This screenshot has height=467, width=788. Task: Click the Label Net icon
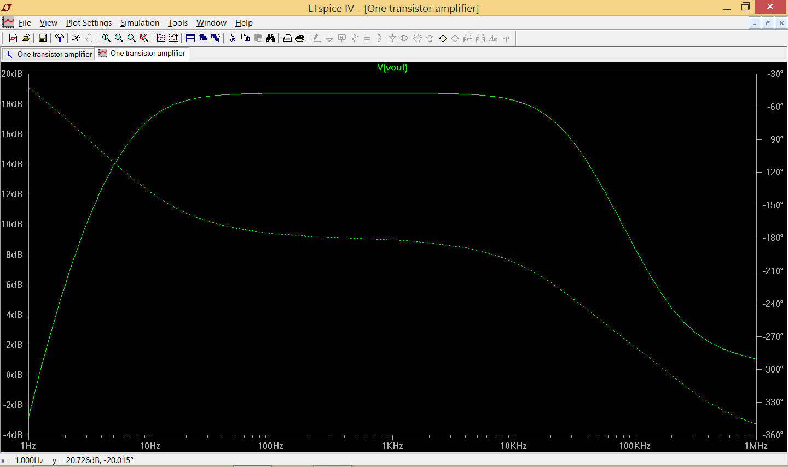[x=342, y=38]
